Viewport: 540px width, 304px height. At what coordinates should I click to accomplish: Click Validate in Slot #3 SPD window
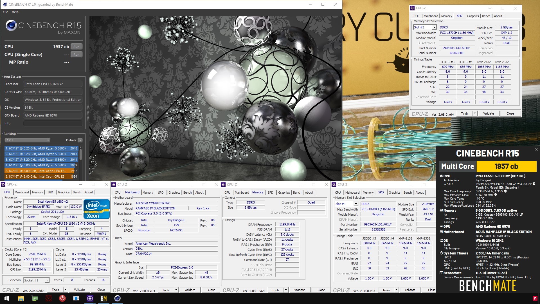489,113
